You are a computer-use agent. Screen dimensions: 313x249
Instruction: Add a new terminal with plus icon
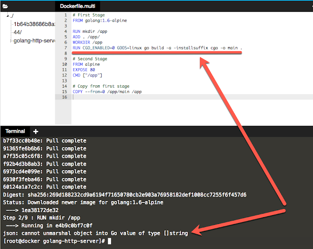pos(36,131)
